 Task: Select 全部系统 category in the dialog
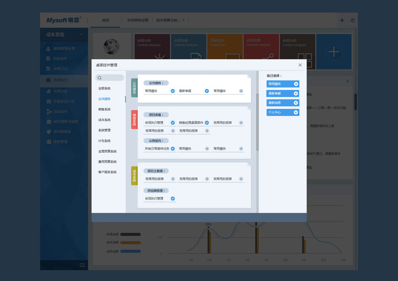[x=105, y=89]
